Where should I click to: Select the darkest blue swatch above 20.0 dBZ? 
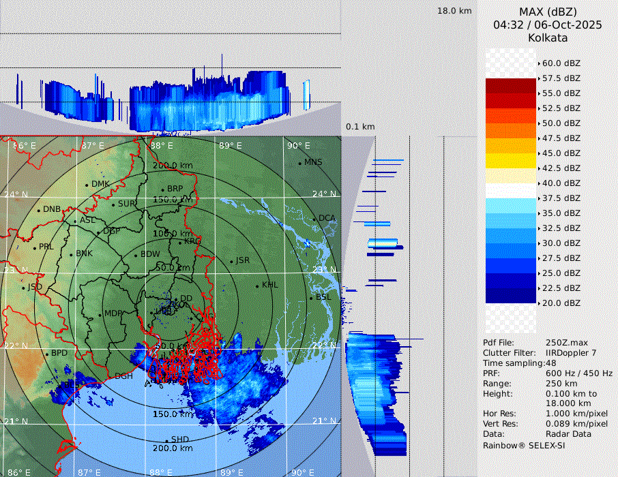511,296
